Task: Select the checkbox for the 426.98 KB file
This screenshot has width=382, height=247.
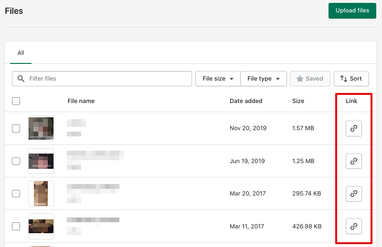Action: tap(16, 226)
